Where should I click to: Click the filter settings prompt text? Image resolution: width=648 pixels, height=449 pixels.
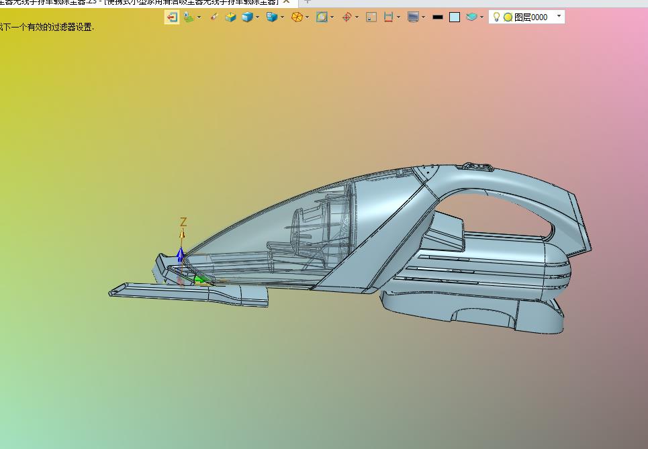point(47,28)
